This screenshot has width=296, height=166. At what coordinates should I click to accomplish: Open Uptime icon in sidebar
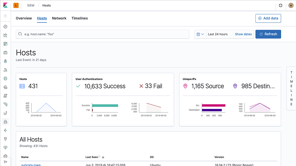(x=5, y=113)
